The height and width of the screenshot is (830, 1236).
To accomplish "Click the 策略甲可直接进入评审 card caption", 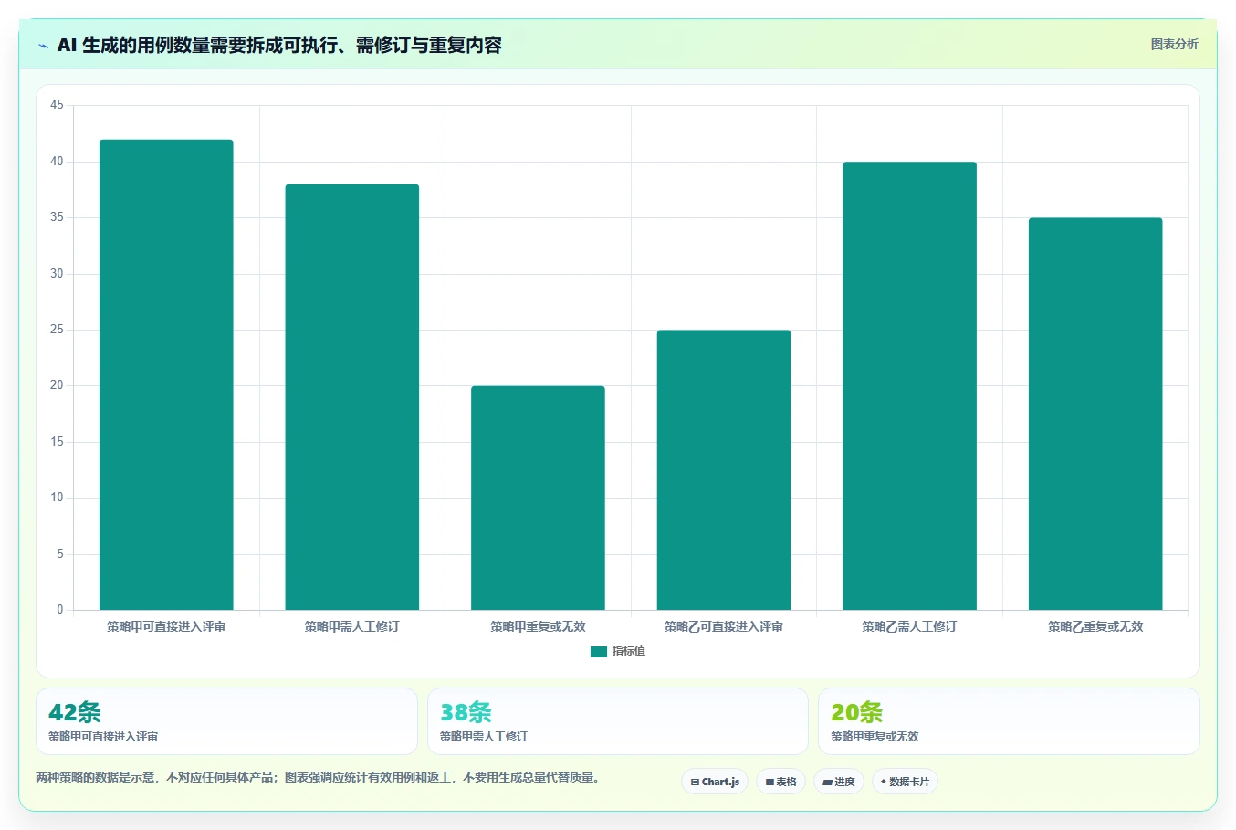I will pyautogui.click(x=103, y=737).
